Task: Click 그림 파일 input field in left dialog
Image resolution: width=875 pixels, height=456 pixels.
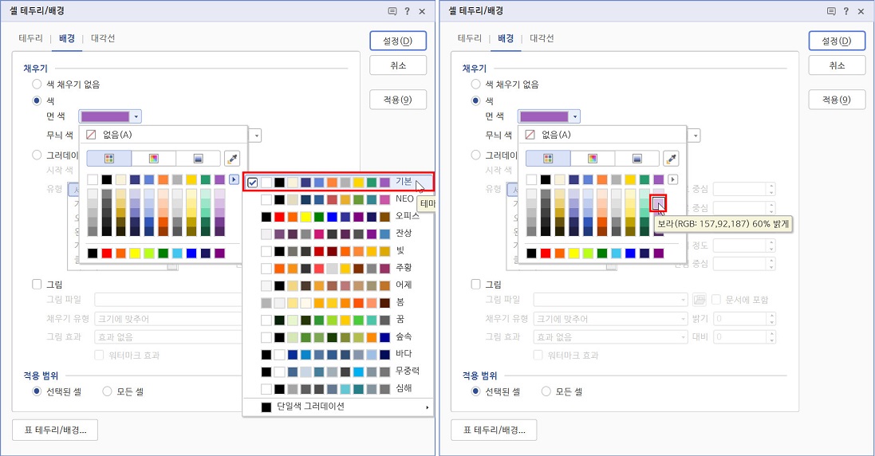Action: coord(168,300)
